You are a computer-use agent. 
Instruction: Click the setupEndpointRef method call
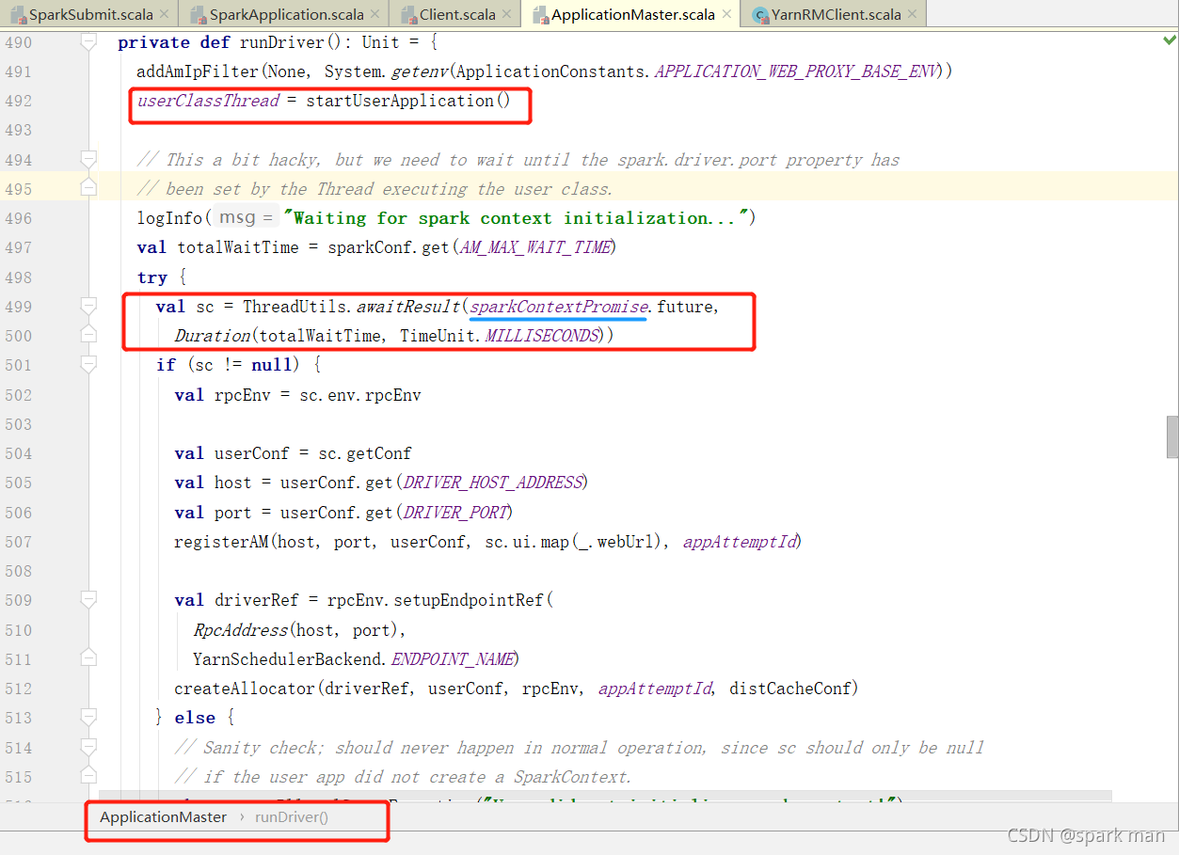click(x=469, y=600)
